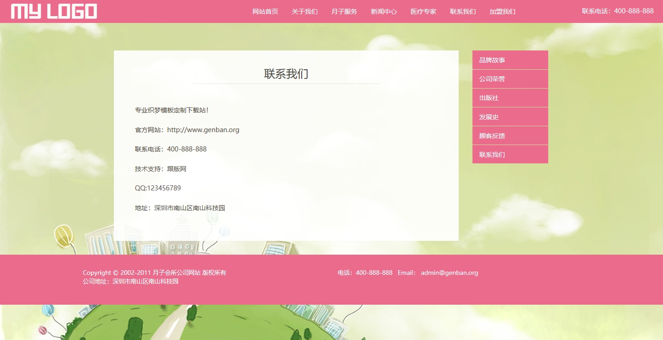
Task: Click the QQ:123456789 line
Action: pos(158,188)
